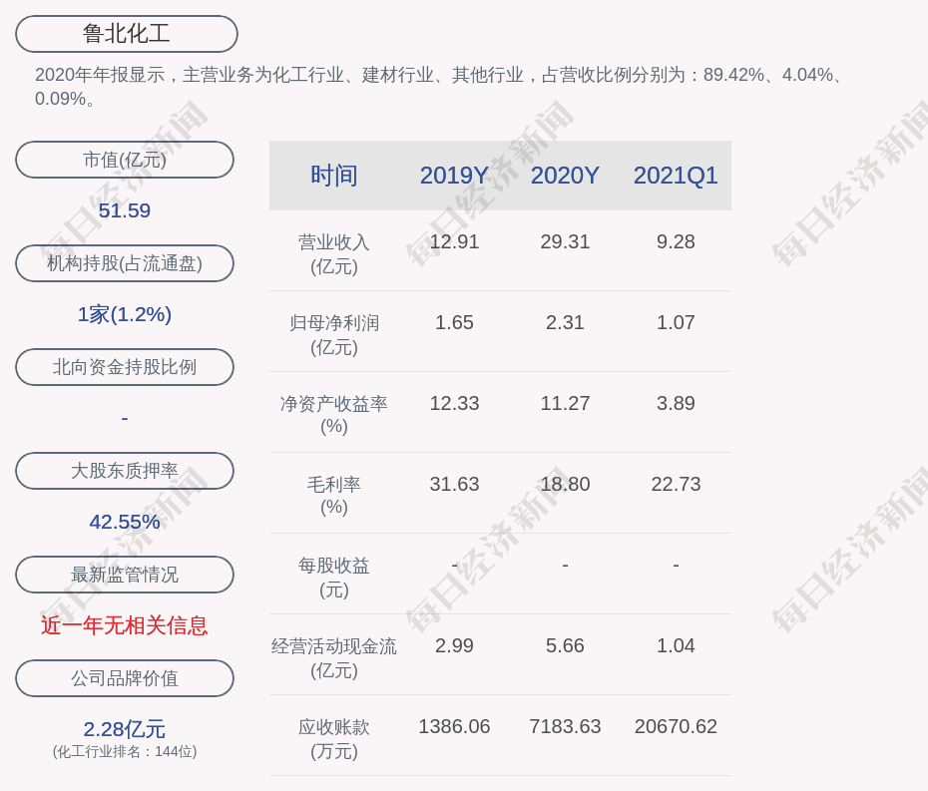Viewport: 928px width, 791px height.
Task: Click the 大股东质押率 label pill
Action: 125,471
